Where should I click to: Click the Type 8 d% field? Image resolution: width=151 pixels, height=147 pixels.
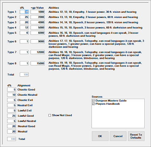(24, 63)
